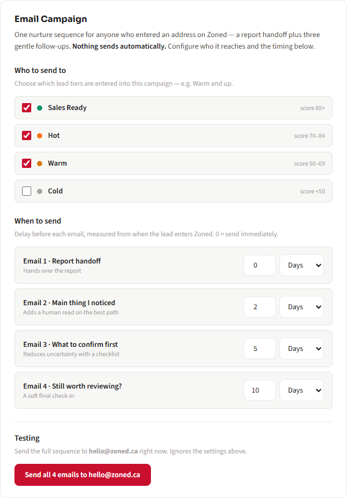Uncheck the Hot tier checkbox

tap(27, 136)
